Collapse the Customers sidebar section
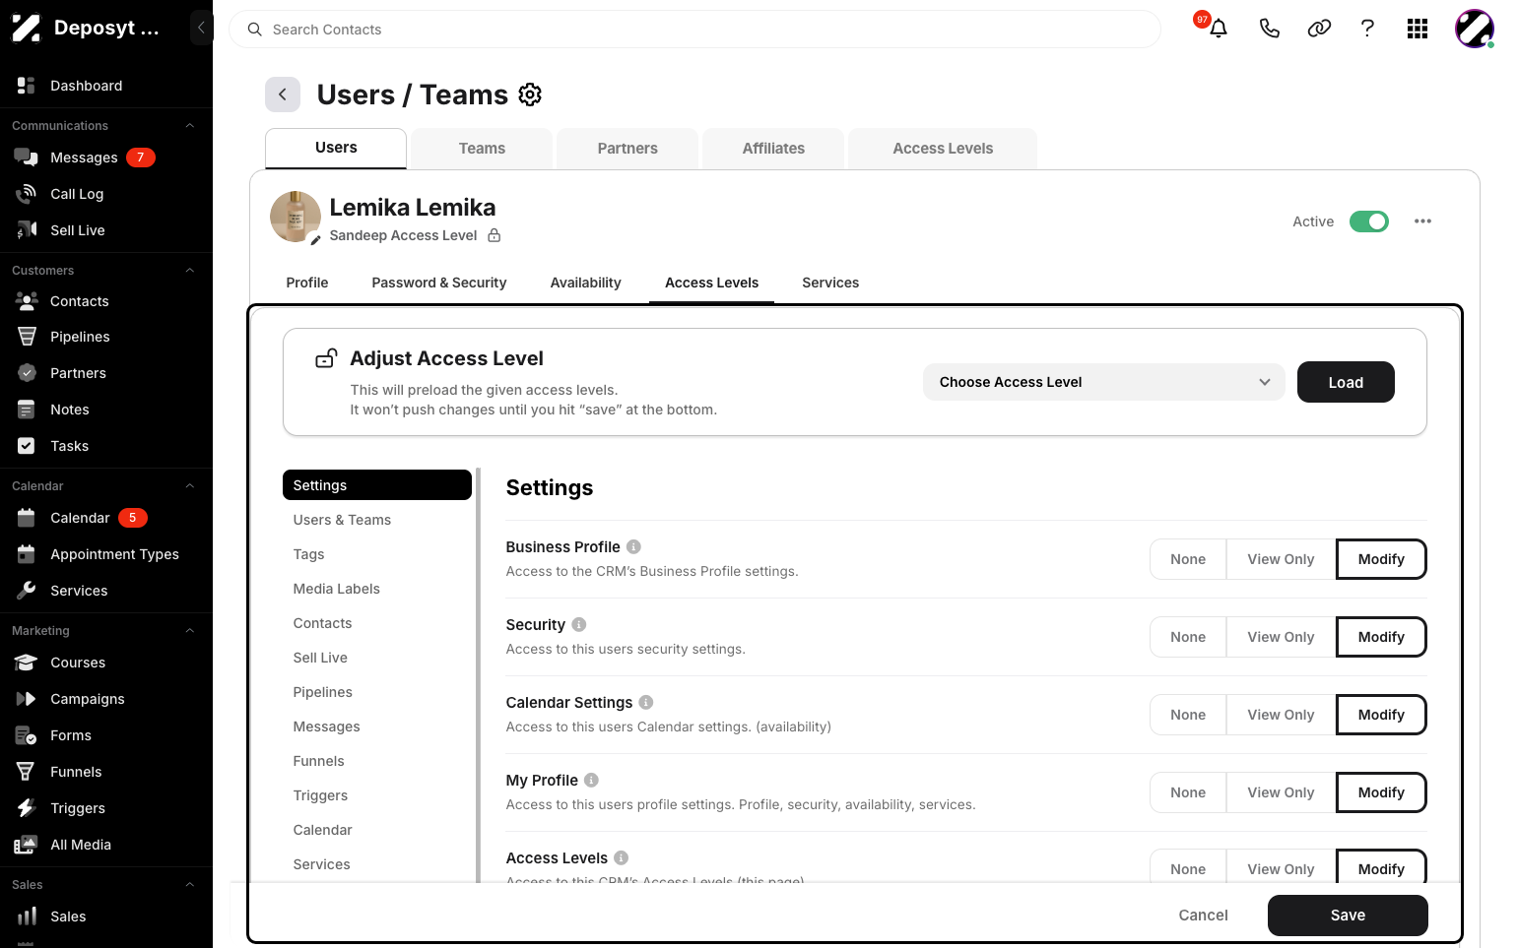The width and height of the screenshot is (1518, 948). (190, 270)
